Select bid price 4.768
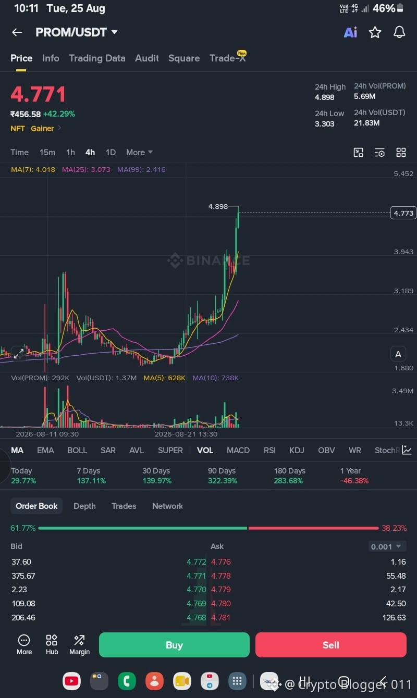 pyautogui.click(x=197, y=618)
